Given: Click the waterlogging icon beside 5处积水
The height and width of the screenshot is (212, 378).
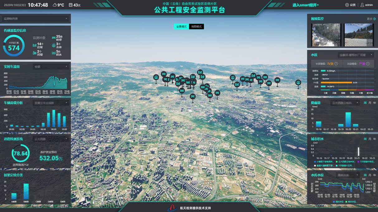Looking at the screenshot, I should pos(54,53).
